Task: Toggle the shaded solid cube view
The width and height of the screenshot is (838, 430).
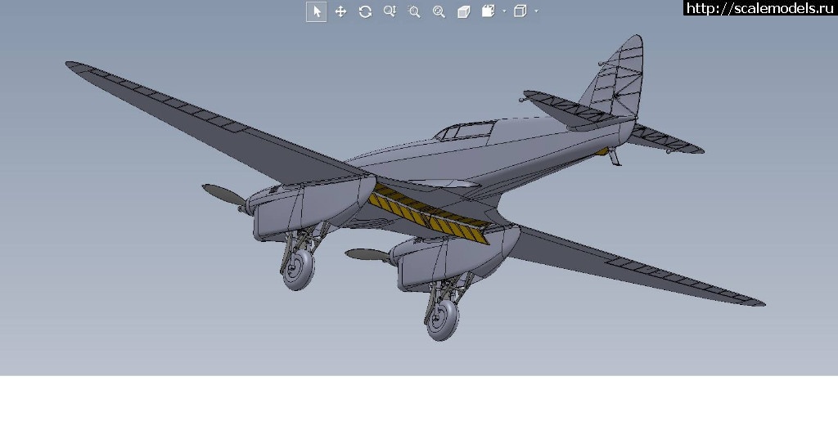Action: 463,11
